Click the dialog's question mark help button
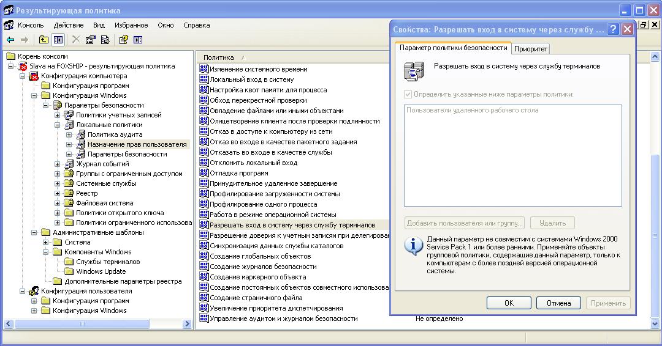The width and height of the screenshot is (662, 346). click(x=613, y=29)
